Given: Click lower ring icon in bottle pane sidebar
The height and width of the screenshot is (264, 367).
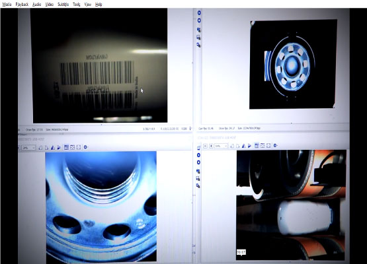Looking at the screenshot, I should point(198,162).
